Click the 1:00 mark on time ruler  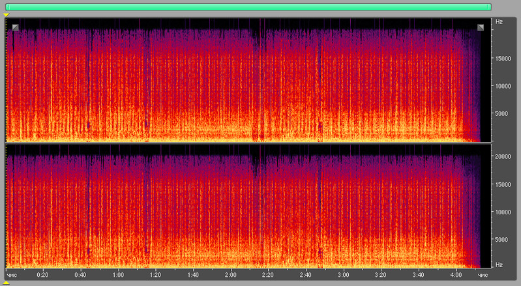coord(118,274)
